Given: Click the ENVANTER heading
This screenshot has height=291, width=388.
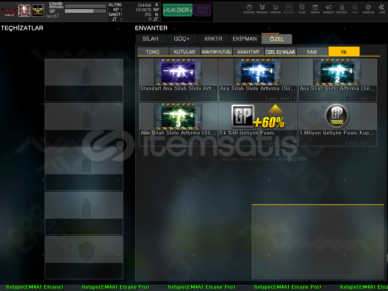Looking at the screenshot, I should tap(151, 28).
